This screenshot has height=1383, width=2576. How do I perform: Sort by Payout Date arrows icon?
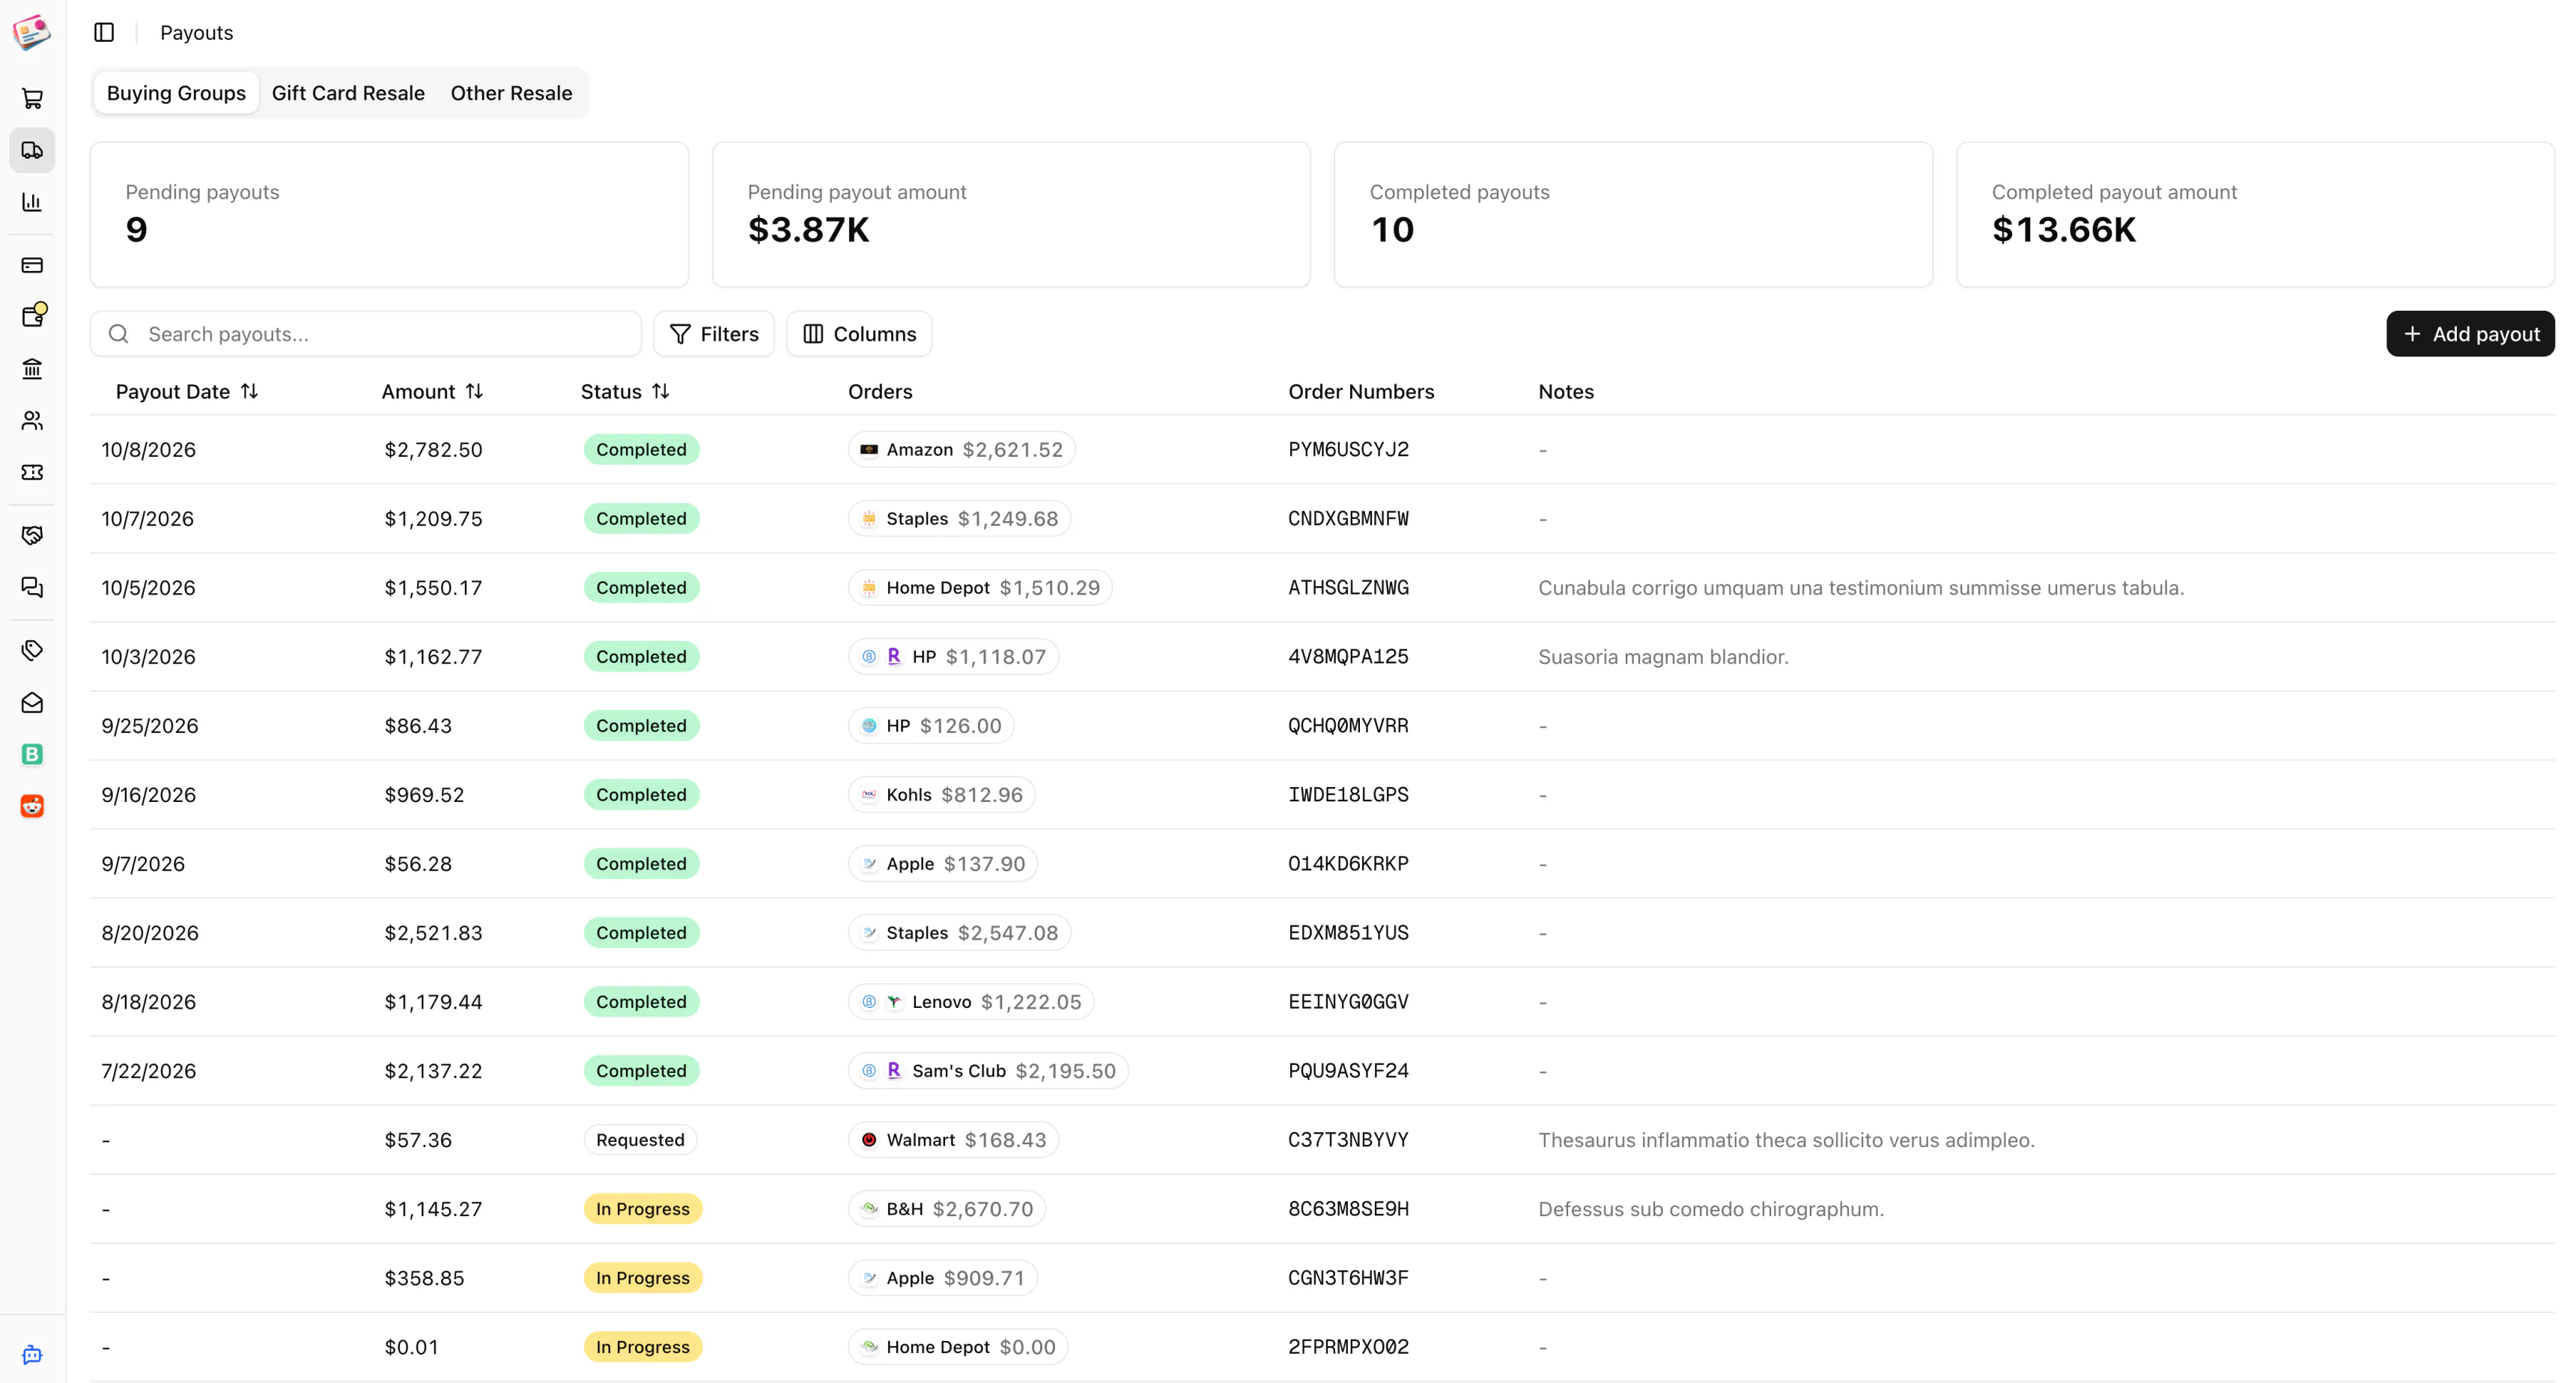coord(250,391)
